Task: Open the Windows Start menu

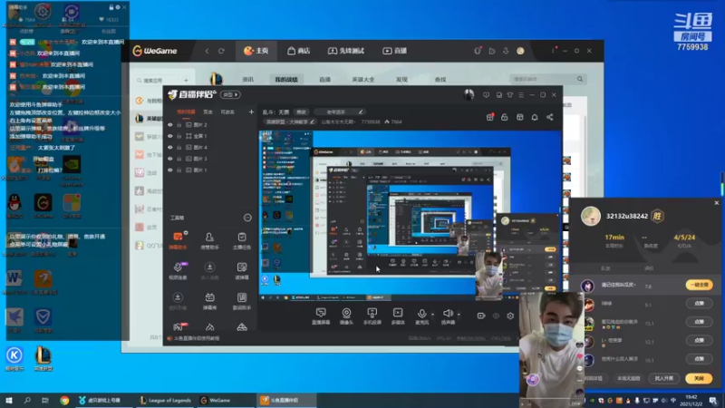Action: (9, 400)
